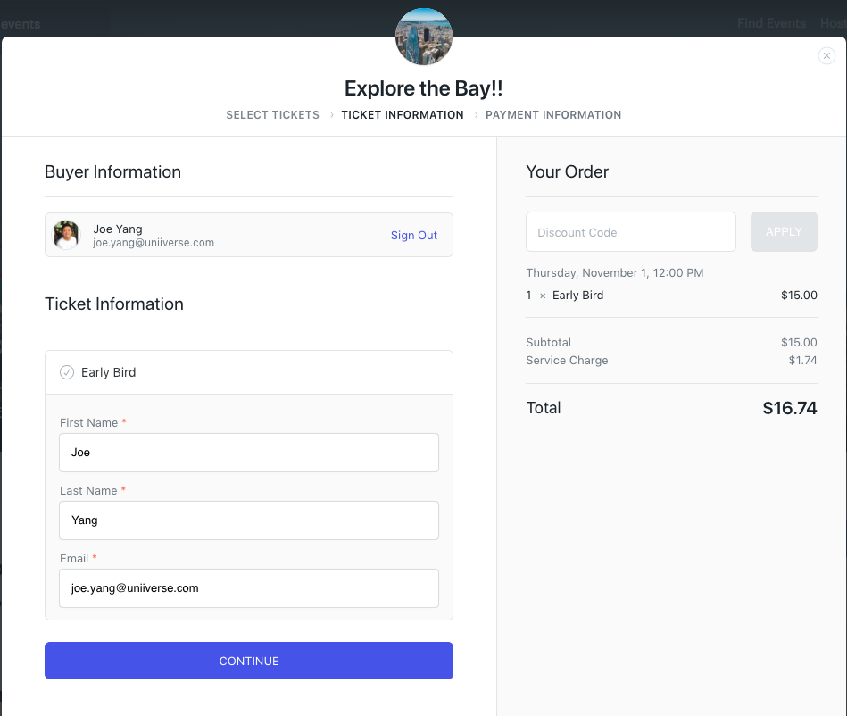Go back to Select Tickets step

(272, 115)
